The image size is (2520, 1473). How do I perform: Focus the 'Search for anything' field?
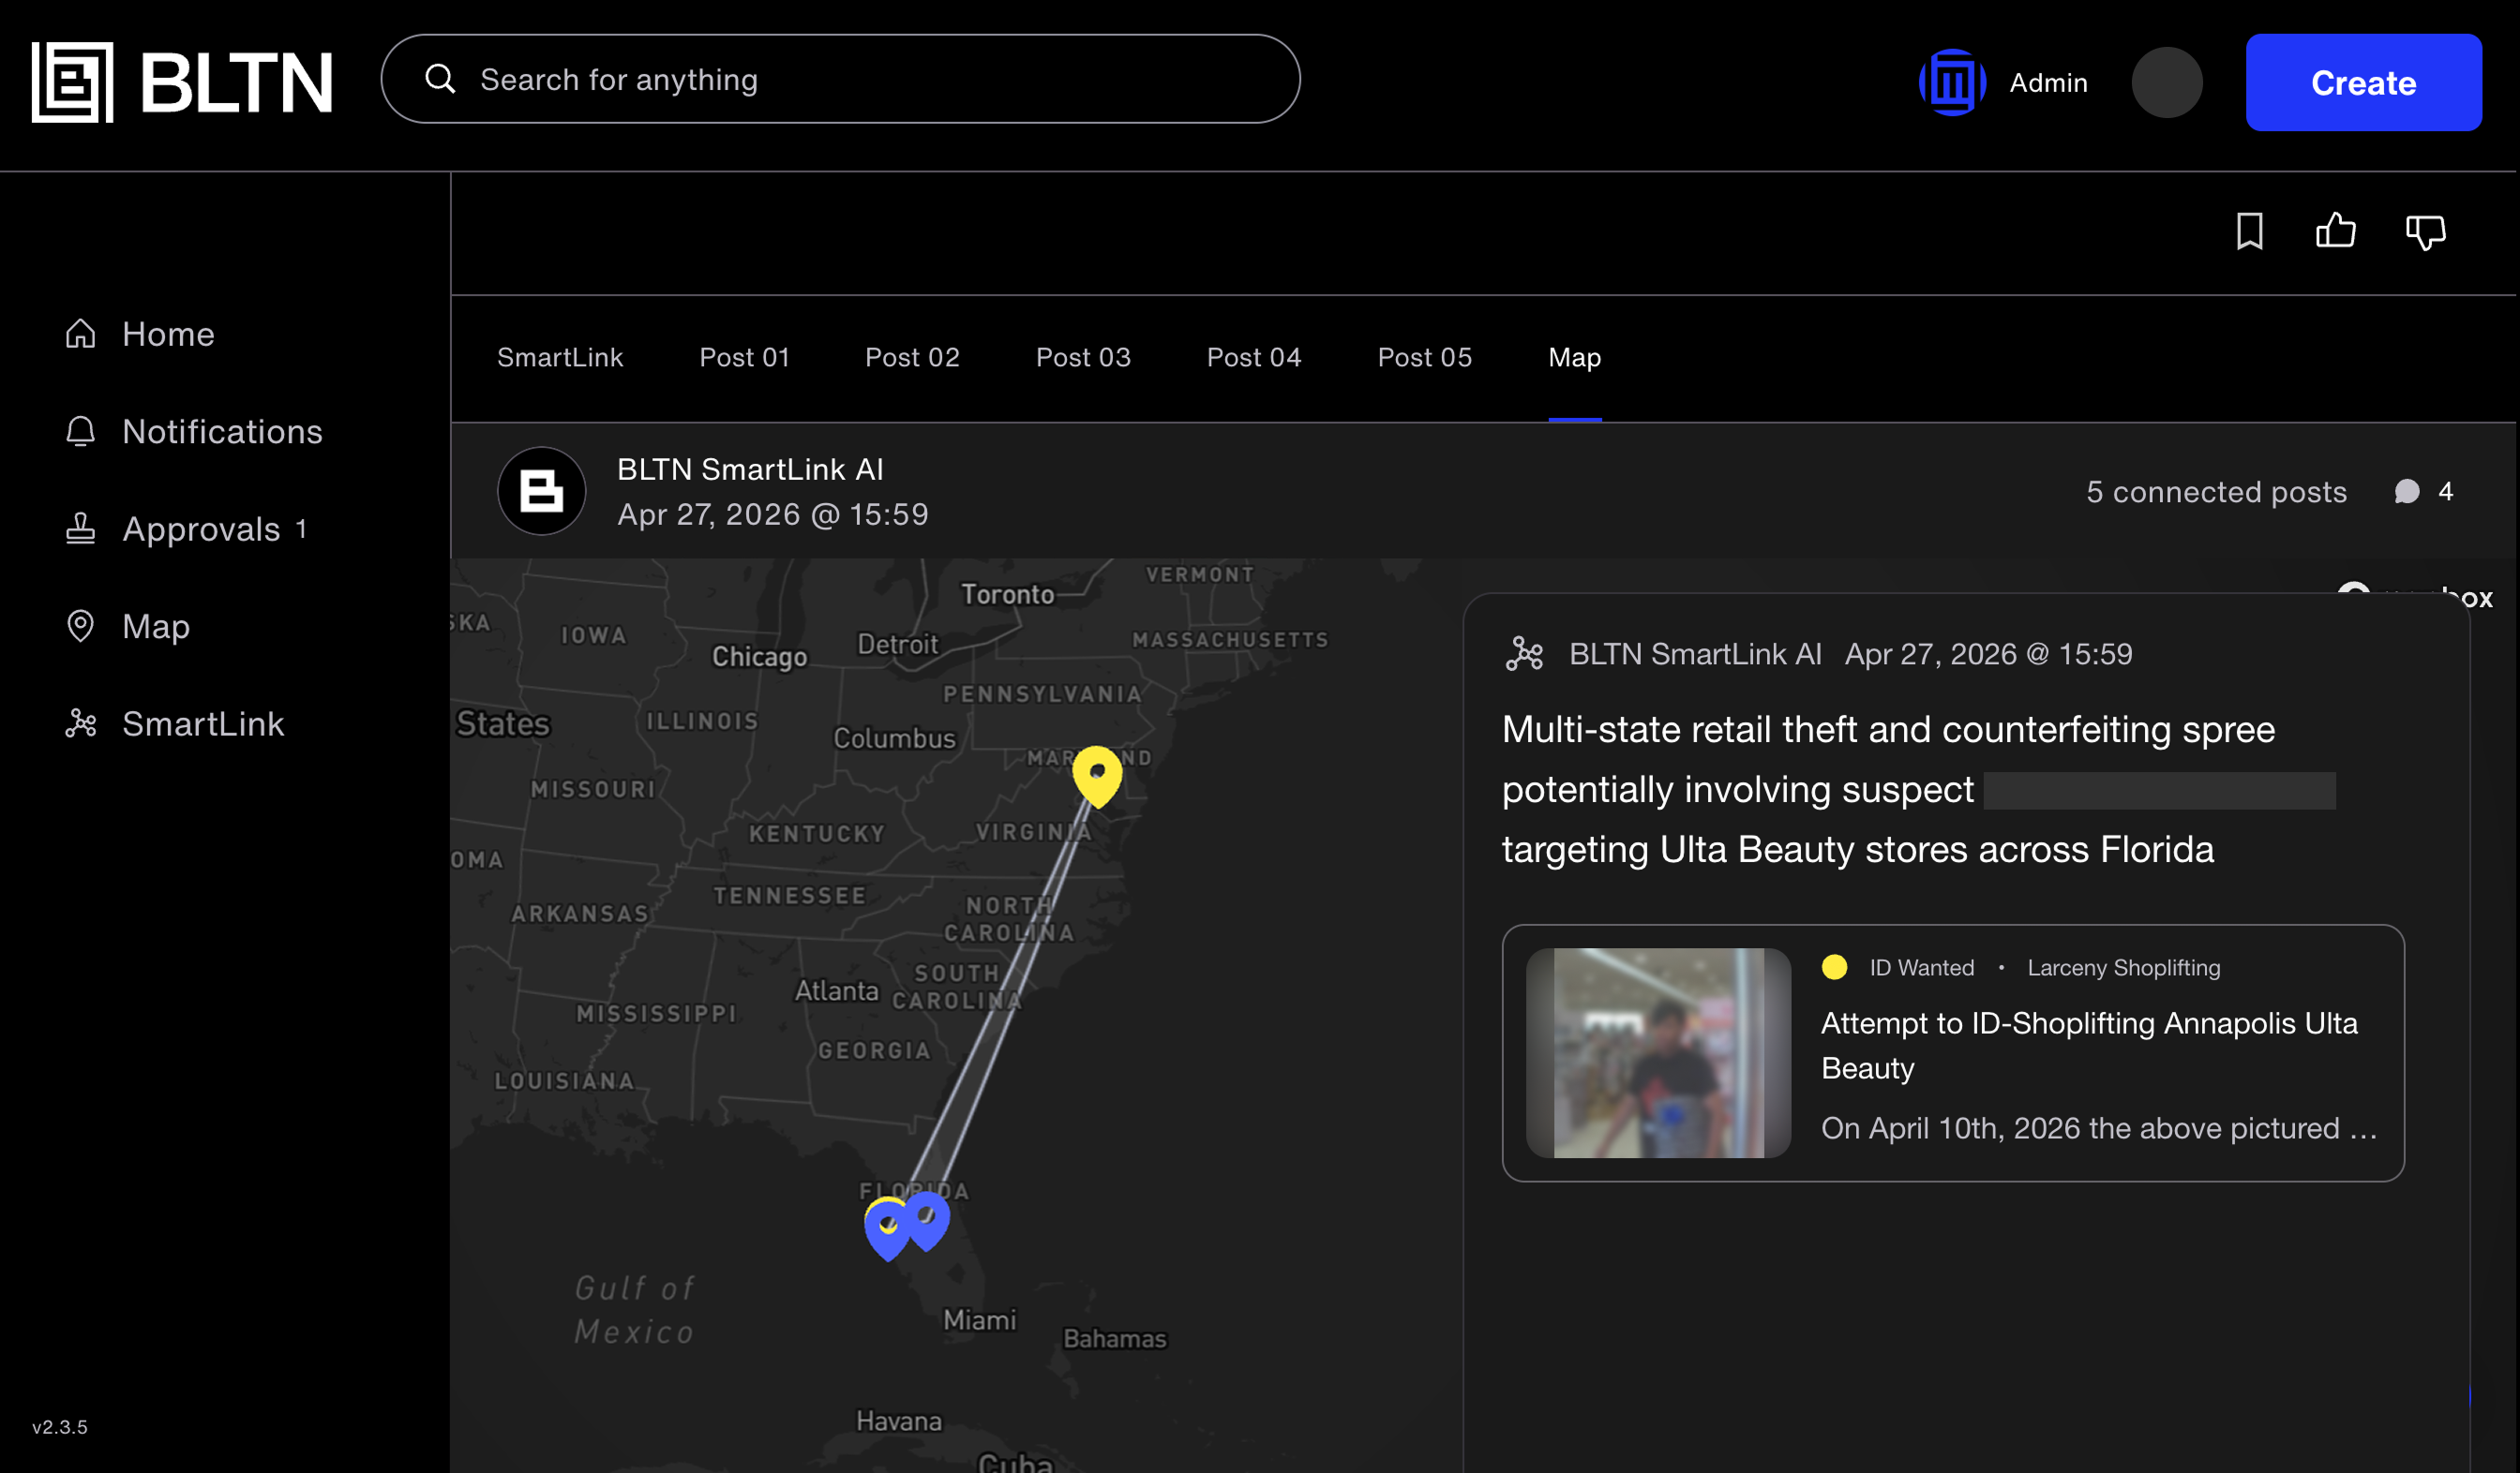tap(840, 79)
